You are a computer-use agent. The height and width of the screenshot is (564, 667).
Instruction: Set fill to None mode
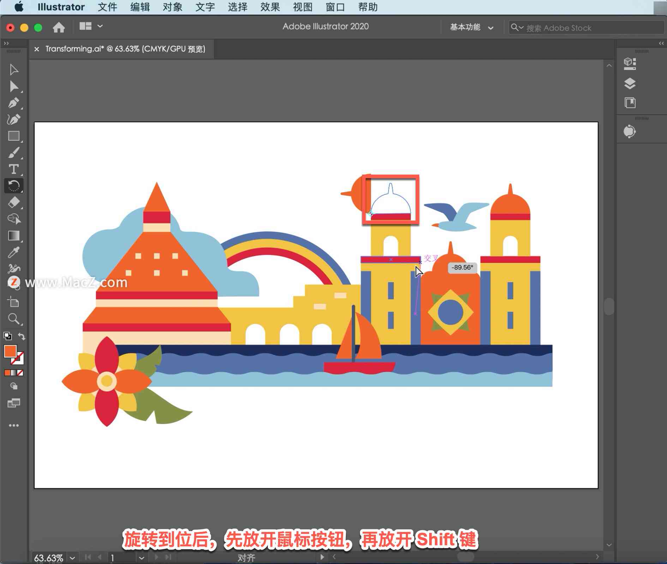20,373
